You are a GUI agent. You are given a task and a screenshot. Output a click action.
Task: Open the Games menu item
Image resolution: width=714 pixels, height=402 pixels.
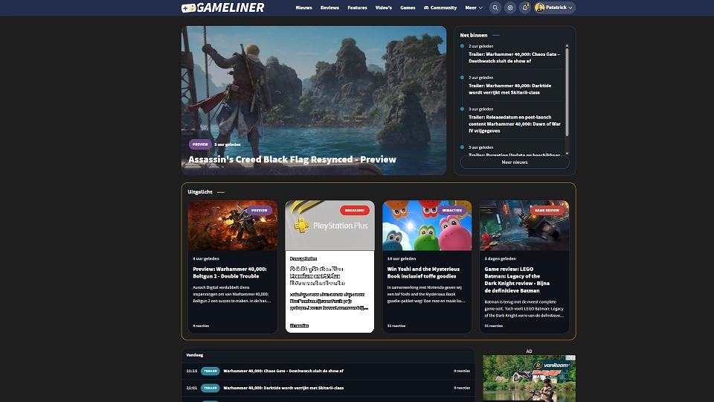pyautogui.click(x=408, y=7)
